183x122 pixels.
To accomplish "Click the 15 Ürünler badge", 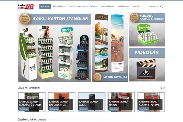I will pyautogui.click(x=114, y=109).
